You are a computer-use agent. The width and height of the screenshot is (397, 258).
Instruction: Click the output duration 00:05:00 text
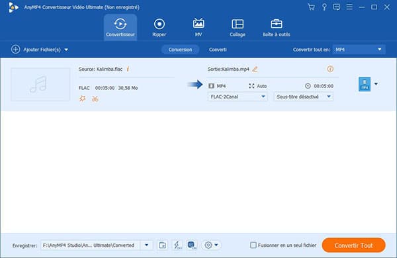tap(324, 86)
